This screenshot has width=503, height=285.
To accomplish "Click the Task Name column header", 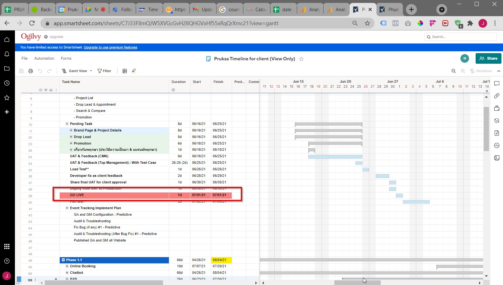I will click(114, 82).
